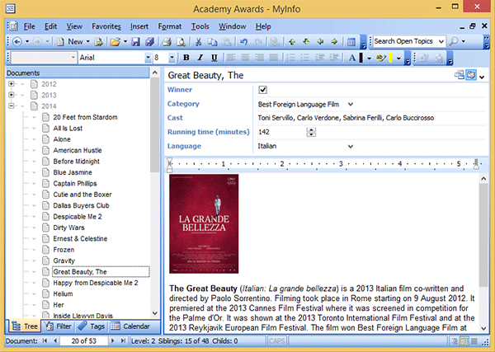The width and height of the screenshot is (495, 352).
Task: Click the highlighted icon in title header
Action: [471, 75]
